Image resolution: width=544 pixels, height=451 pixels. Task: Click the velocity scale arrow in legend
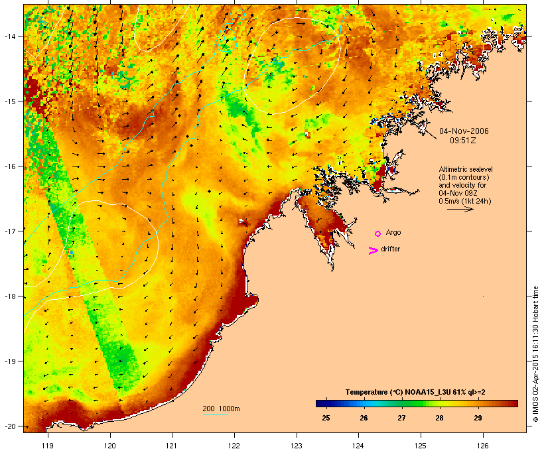tap(460, 209)
